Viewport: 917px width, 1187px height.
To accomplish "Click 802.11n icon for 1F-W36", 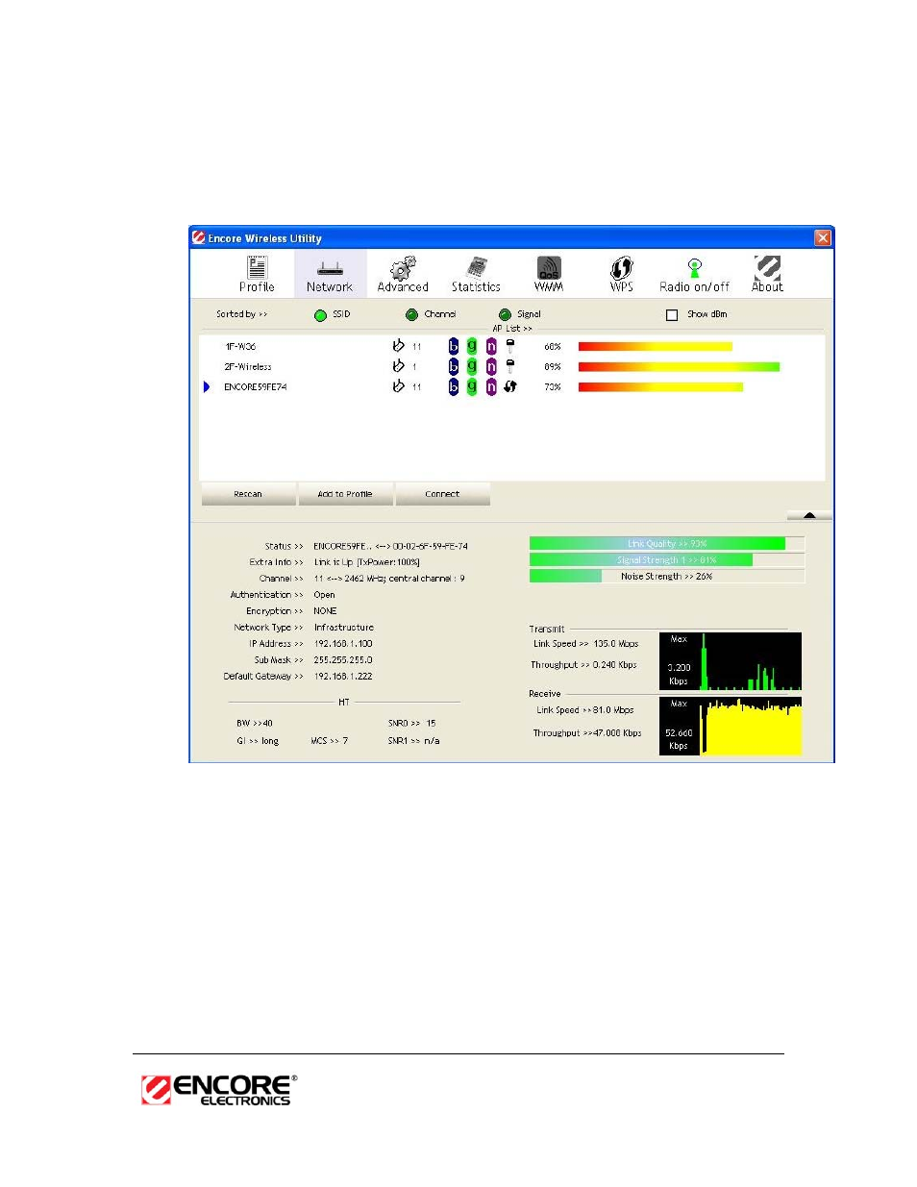I will (x=491, y=346).
